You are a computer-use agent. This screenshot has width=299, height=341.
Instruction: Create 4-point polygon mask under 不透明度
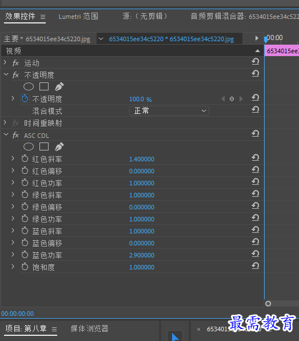coord(44,86)
